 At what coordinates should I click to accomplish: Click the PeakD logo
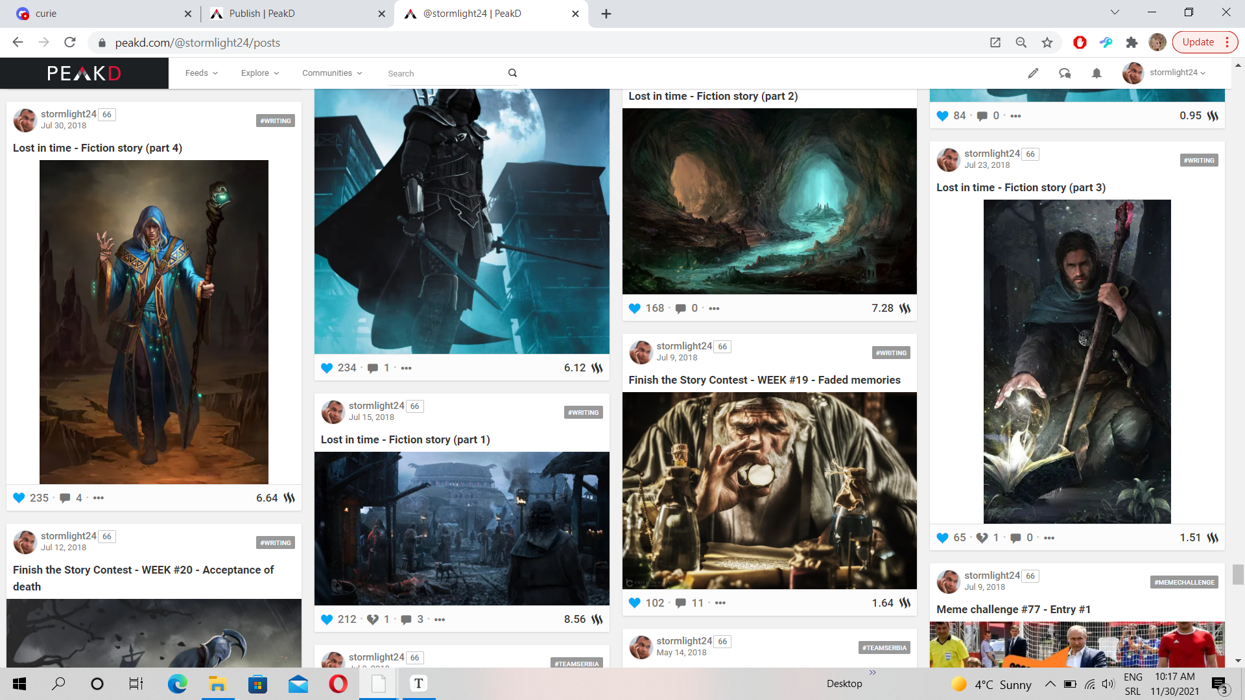(84, 73)
